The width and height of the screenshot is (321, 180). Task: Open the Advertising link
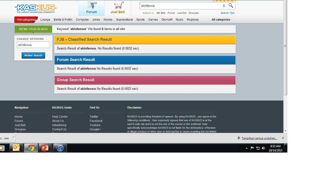click(x=59, y=125)
